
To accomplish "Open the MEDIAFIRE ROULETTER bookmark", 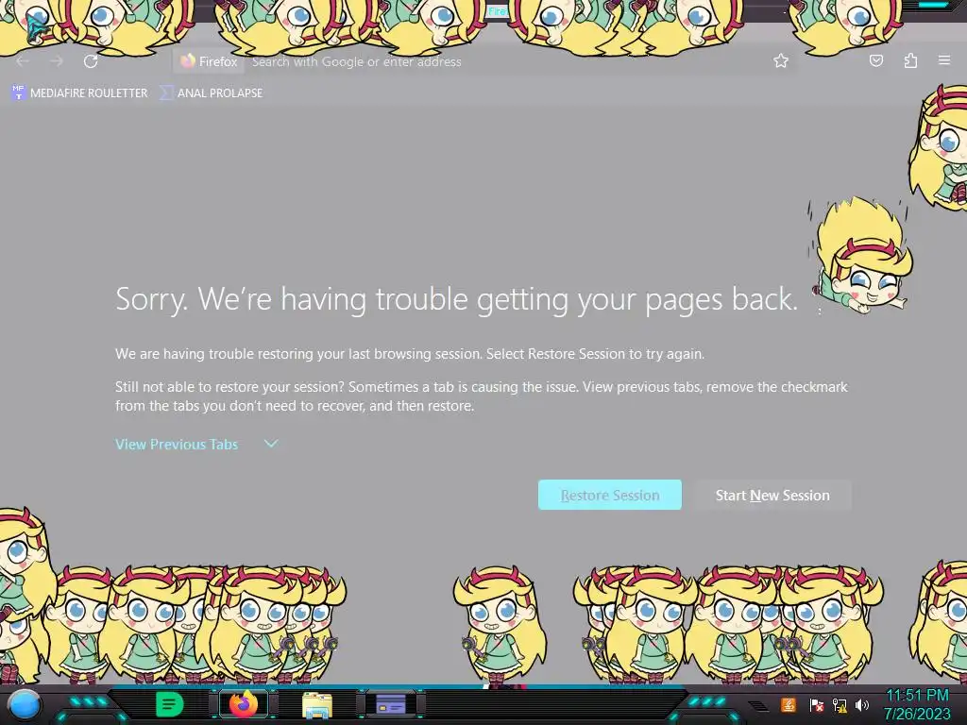I will 79,93.
